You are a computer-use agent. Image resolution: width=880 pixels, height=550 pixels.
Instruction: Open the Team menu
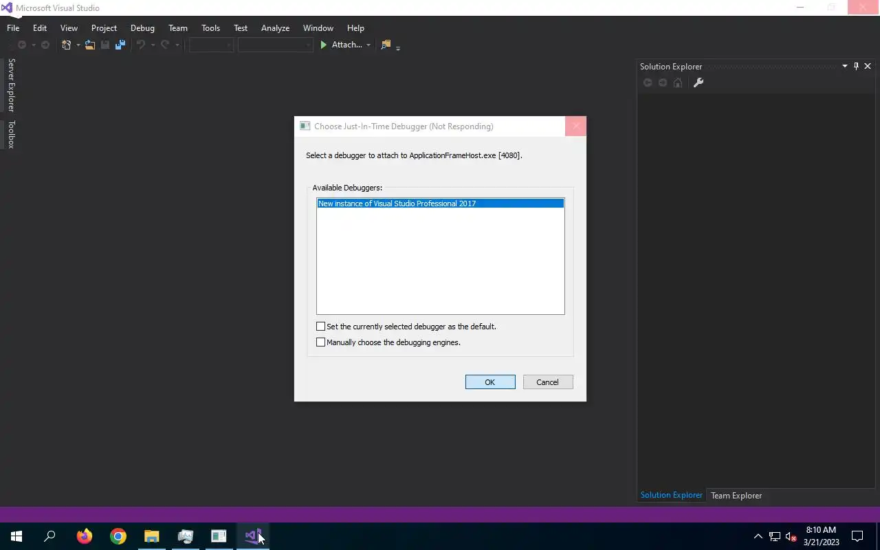pos(178,28)
